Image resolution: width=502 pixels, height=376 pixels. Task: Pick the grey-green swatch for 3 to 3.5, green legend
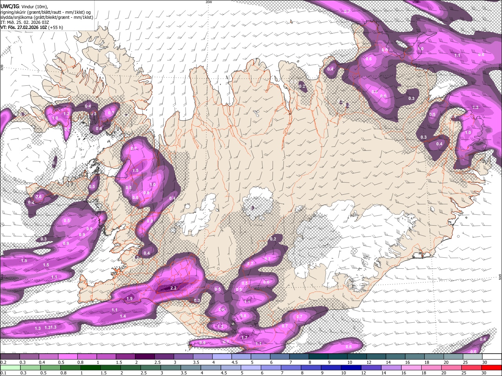(171, 367)
